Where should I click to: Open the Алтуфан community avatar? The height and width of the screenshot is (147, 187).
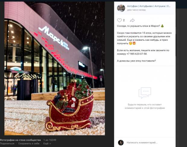point(121,8)
